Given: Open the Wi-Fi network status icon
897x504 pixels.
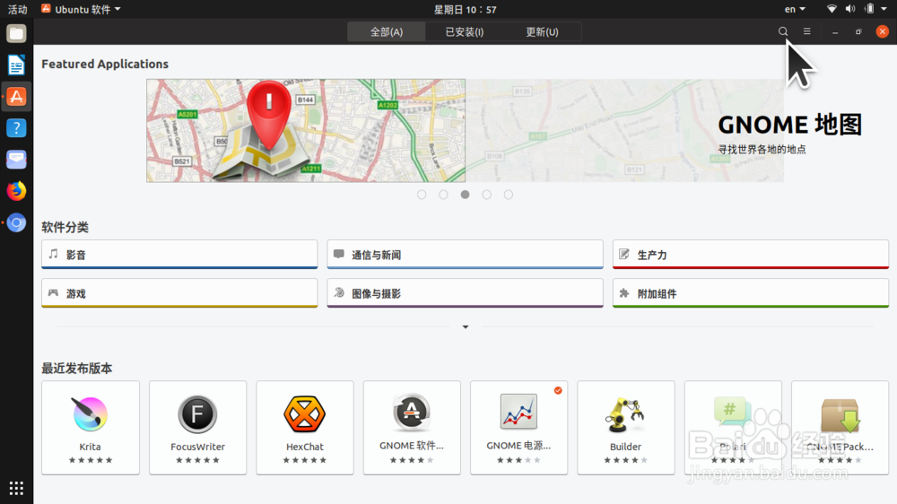Looking at the screenshot, I should pos(832,9).
